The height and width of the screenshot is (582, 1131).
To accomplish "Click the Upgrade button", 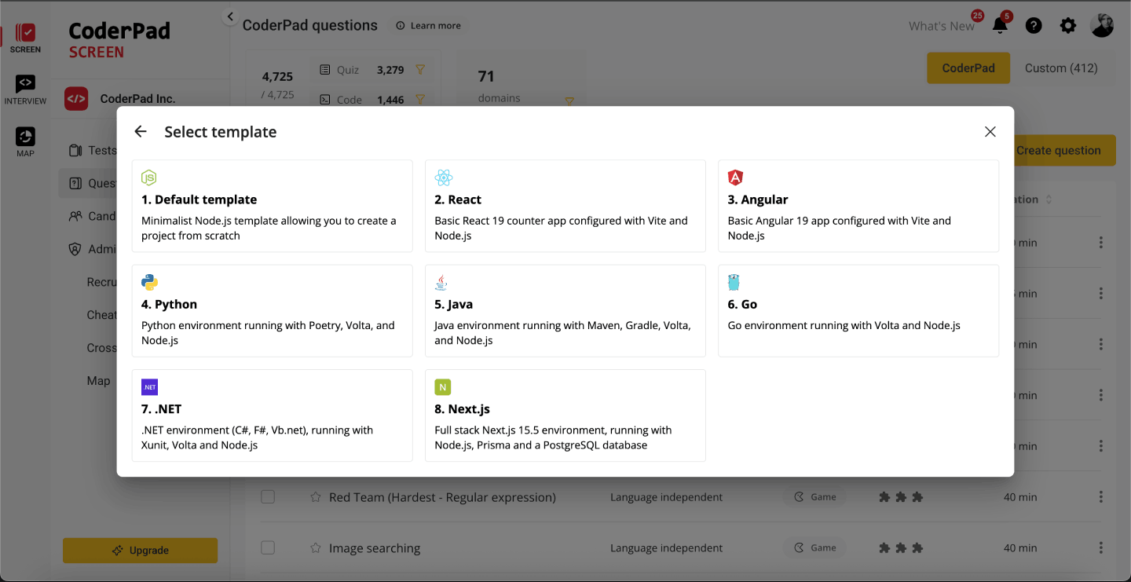I will point(140,551).
